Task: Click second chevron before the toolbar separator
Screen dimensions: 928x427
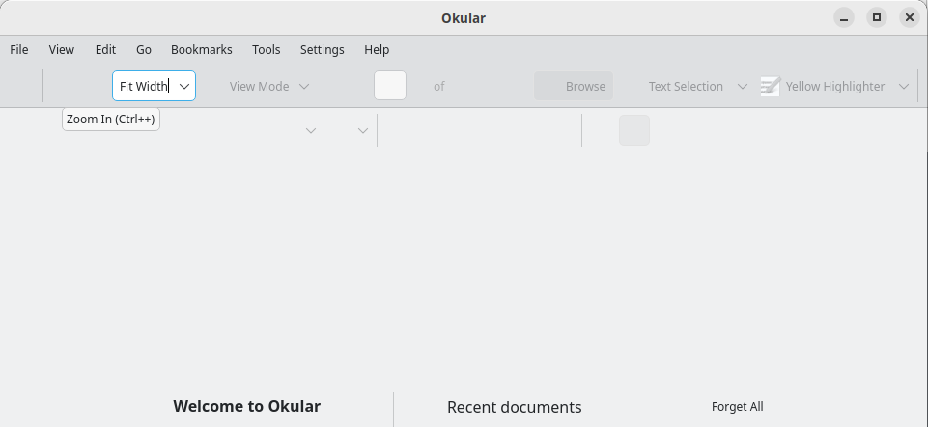Action: 363,130
